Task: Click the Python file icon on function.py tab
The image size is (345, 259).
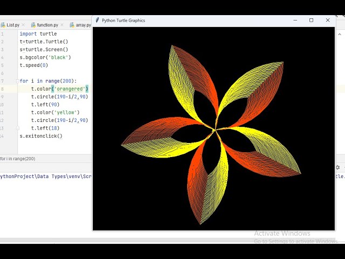Action: point(33,25)
